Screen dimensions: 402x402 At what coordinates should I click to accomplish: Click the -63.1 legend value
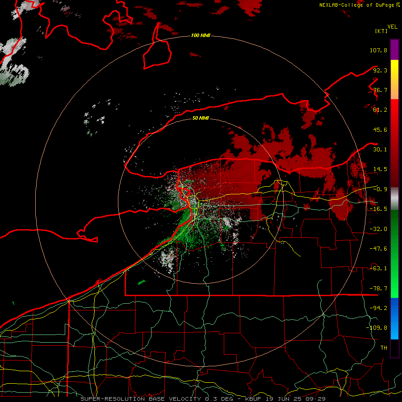(378, 268)
